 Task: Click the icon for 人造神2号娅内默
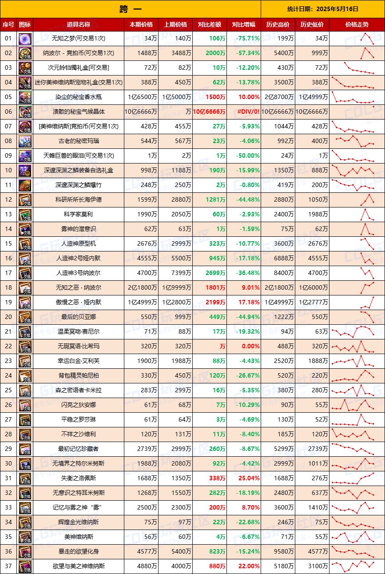click(x=25, y=259)
